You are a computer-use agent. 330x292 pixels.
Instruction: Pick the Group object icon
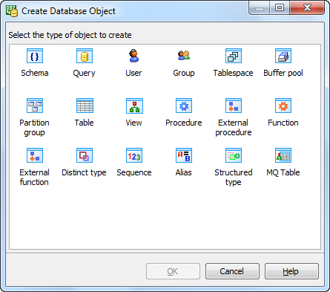(184, 56)
